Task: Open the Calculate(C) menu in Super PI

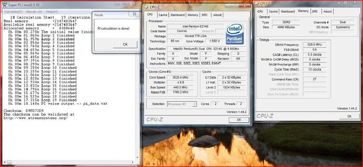Action: pos(13,12)
